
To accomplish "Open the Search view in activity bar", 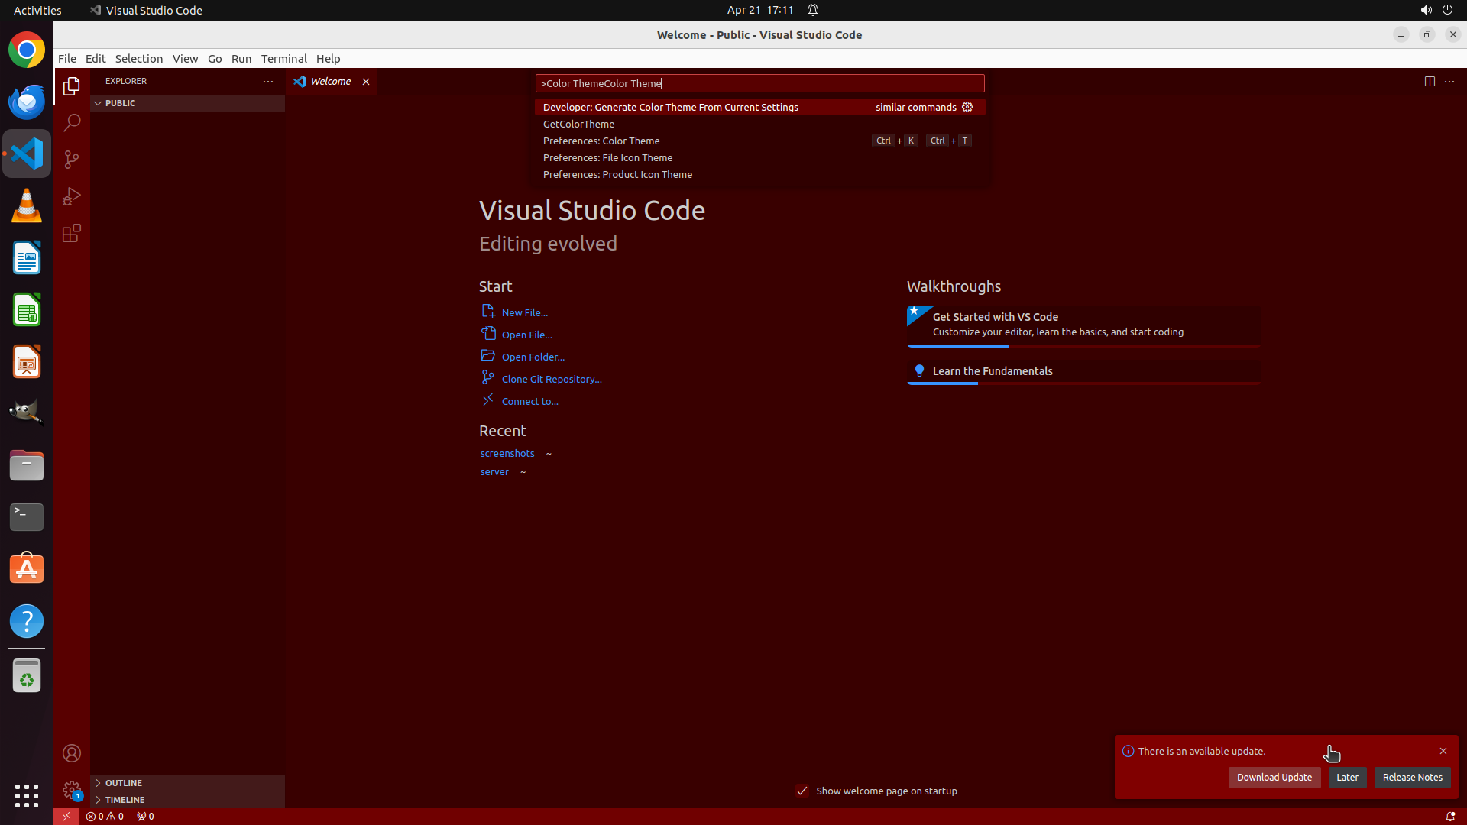I will 72,122.
